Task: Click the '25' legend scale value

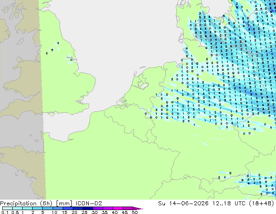Action: [84, 212]
